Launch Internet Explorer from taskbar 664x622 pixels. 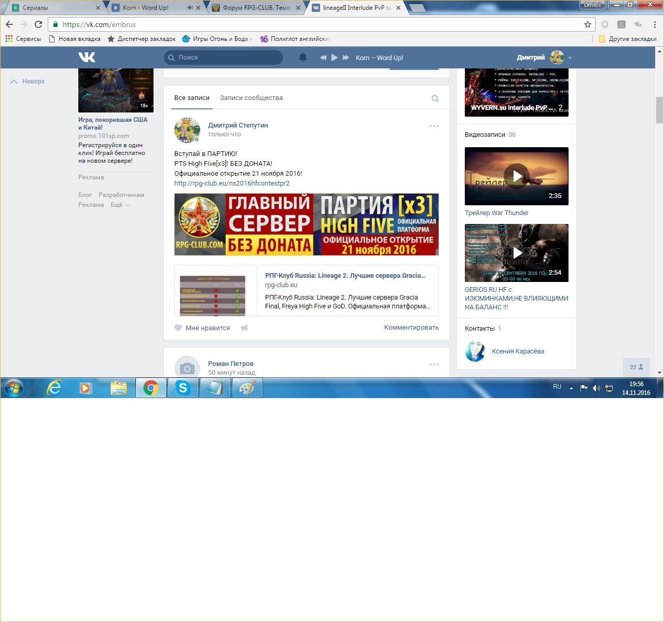click(x=54, y=388)
